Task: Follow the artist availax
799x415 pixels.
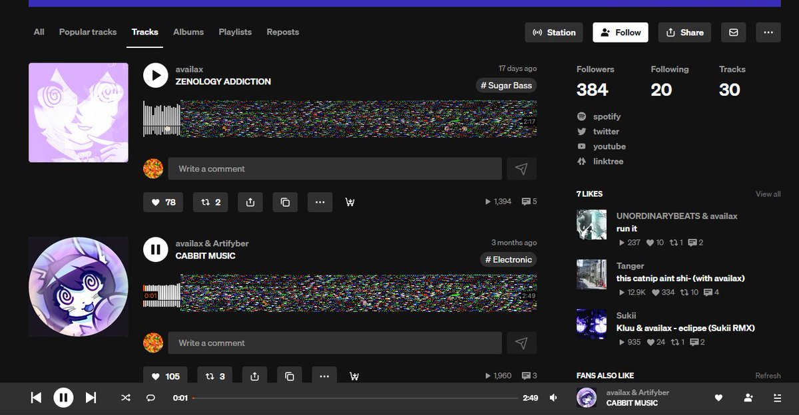Action: [621, 33]
